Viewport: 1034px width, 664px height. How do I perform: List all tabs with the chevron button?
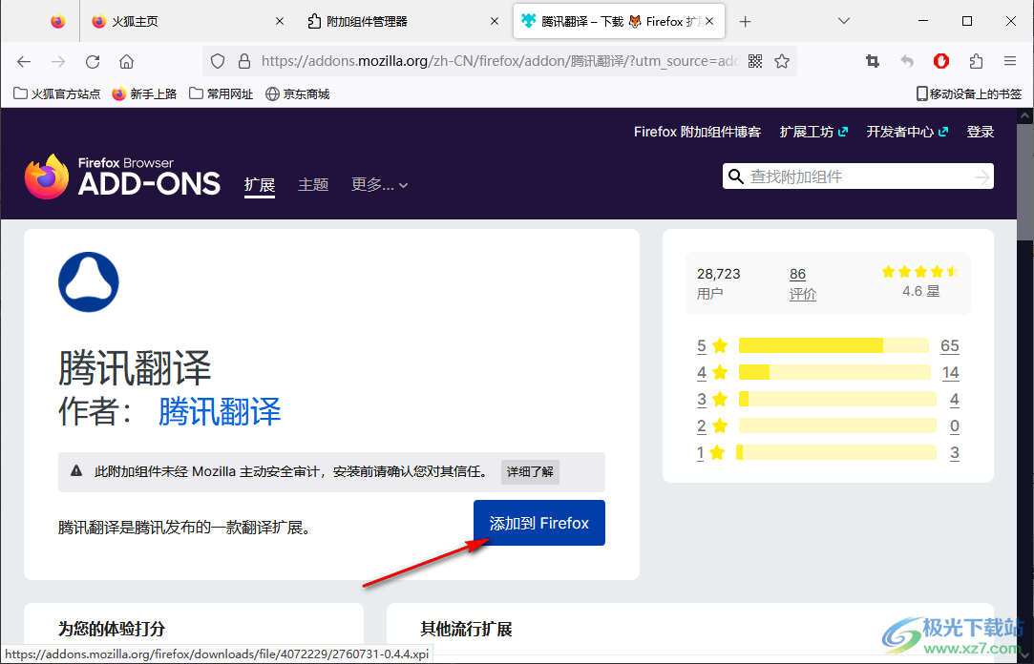[843, 21]
